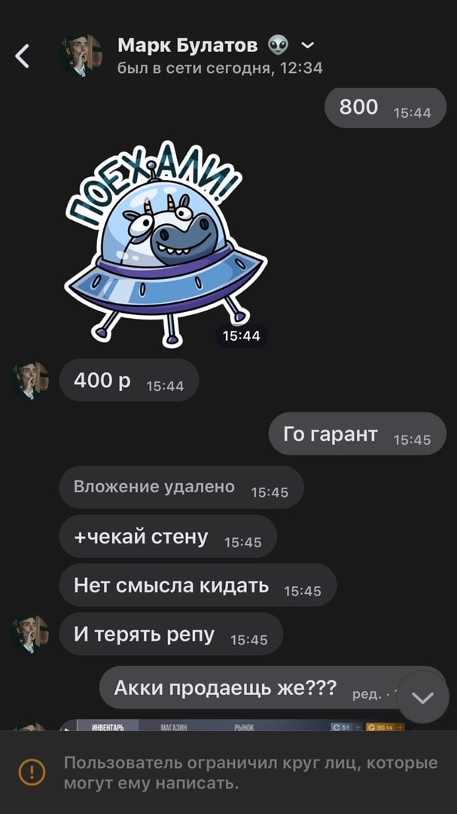Image resolution: width=457 pixels, height=814 pixels.
Task: Open the Марк Булатов contact name
Action: pyautogui.click(x=187, y=46)
